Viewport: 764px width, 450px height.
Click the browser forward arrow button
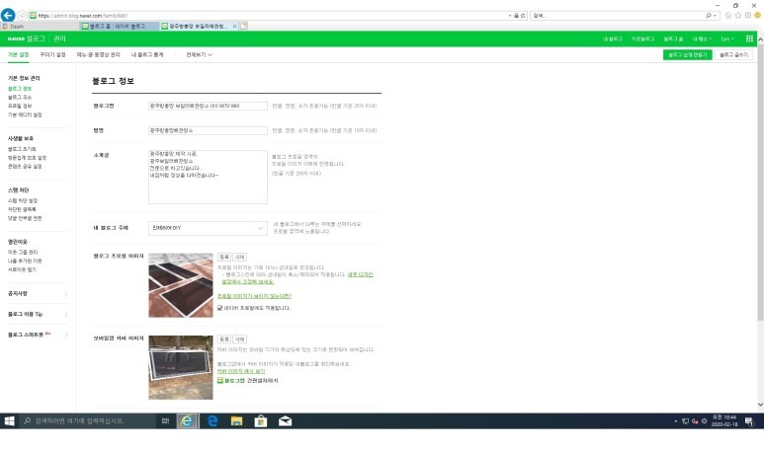[x=22, y=16]
